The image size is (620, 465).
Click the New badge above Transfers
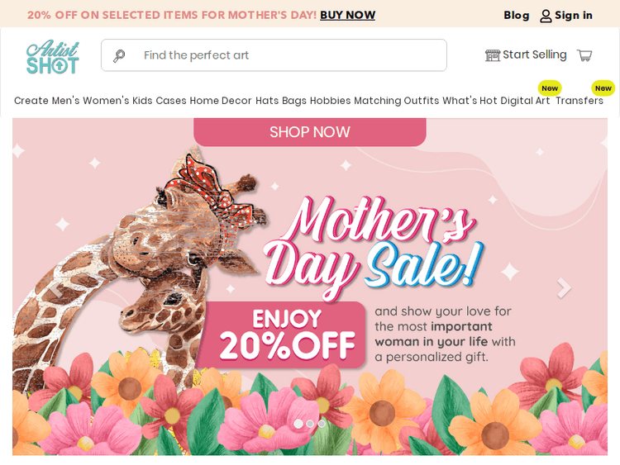tap(603, 88)
